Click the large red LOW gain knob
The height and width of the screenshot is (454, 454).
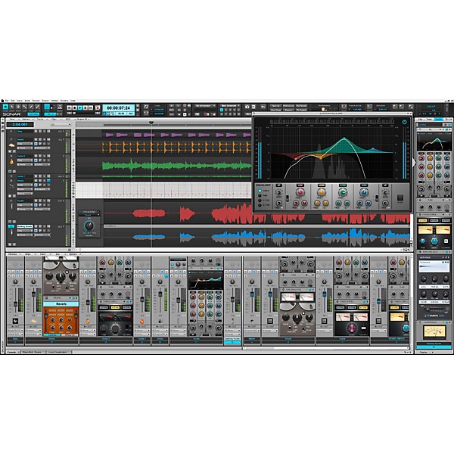point(300,192)
